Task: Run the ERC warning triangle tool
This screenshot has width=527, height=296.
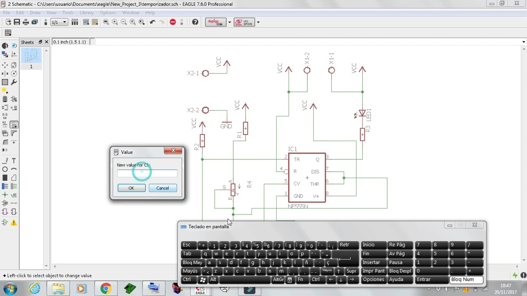Action: [x=14, y=223]
